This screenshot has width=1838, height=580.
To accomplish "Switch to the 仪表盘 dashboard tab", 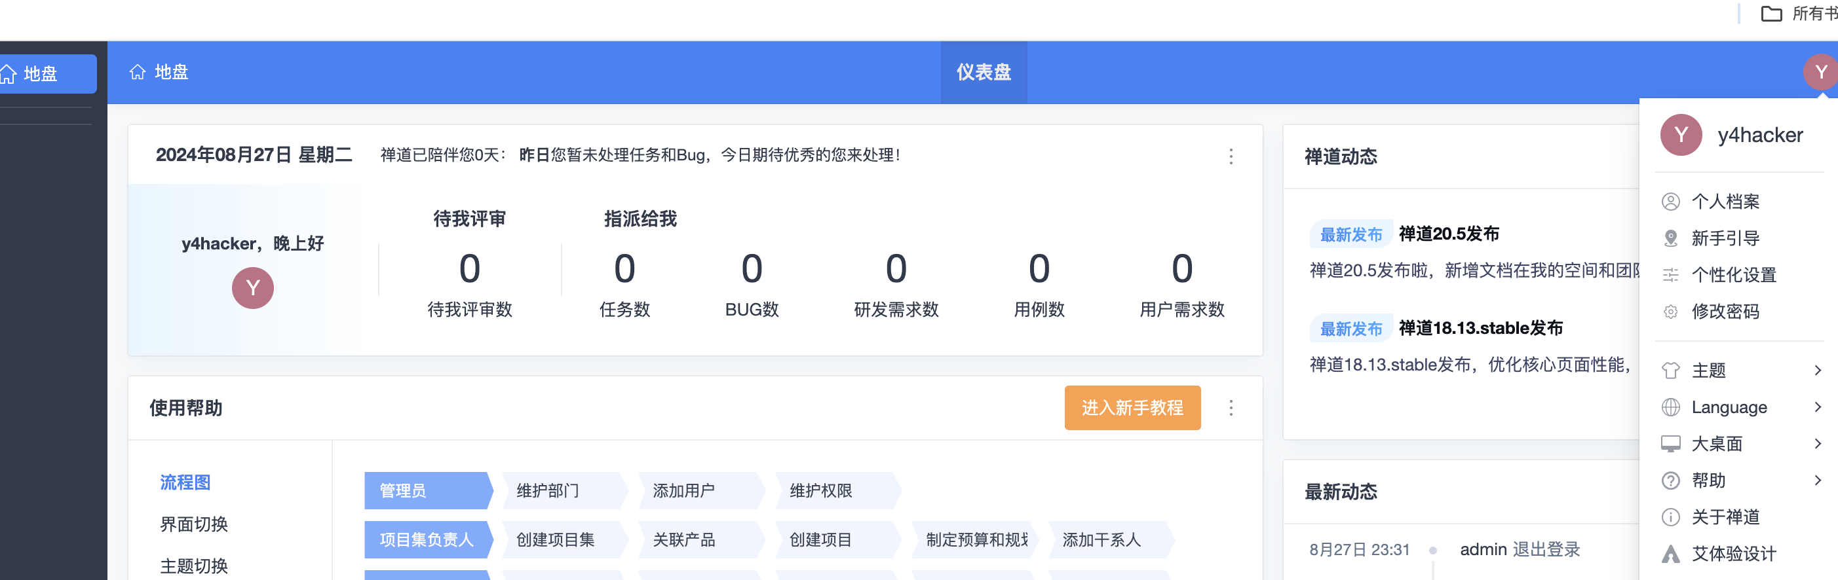I will [x=982, y=72].
